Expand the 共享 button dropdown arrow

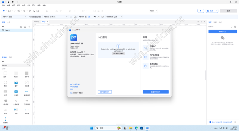217,11
